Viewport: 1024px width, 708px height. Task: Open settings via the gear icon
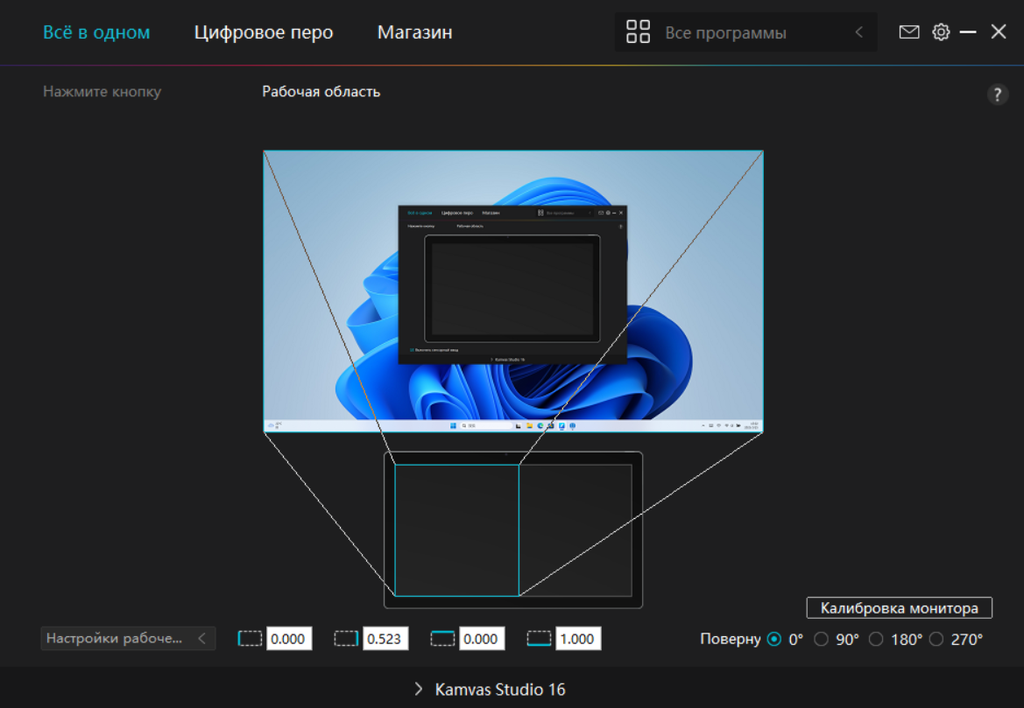[x=941, y=32]
